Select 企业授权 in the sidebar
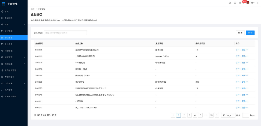261x126 pixels. point(14,38)
